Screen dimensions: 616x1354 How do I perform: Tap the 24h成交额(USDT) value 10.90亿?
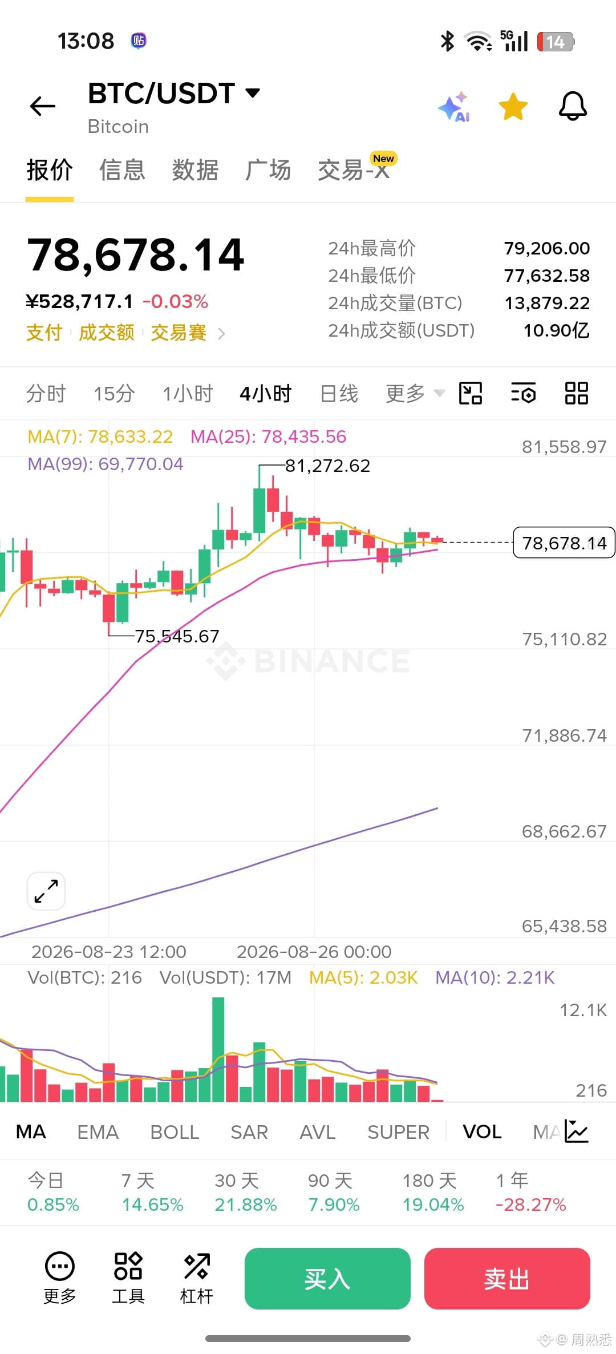[x=556, y=330]
